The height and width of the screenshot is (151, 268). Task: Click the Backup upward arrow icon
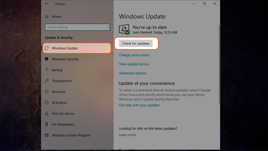pos(47,70)
